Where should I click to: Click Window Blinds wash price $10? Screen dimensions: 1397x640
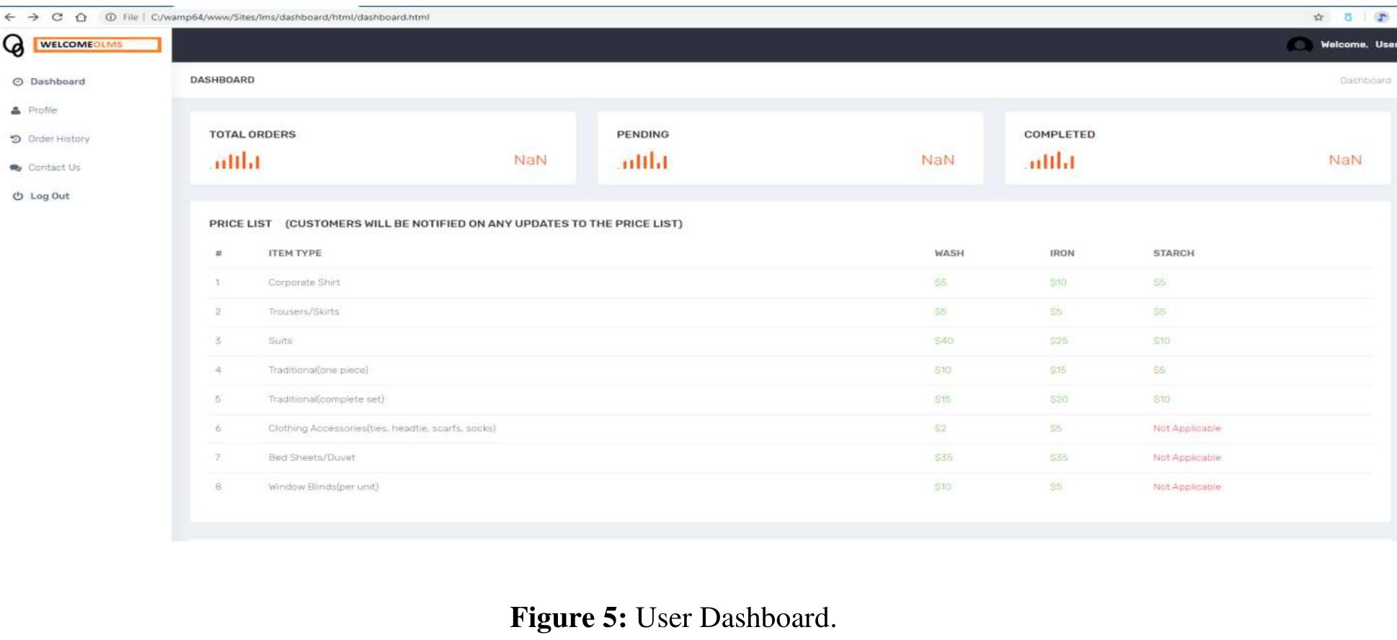coord(943,487)
